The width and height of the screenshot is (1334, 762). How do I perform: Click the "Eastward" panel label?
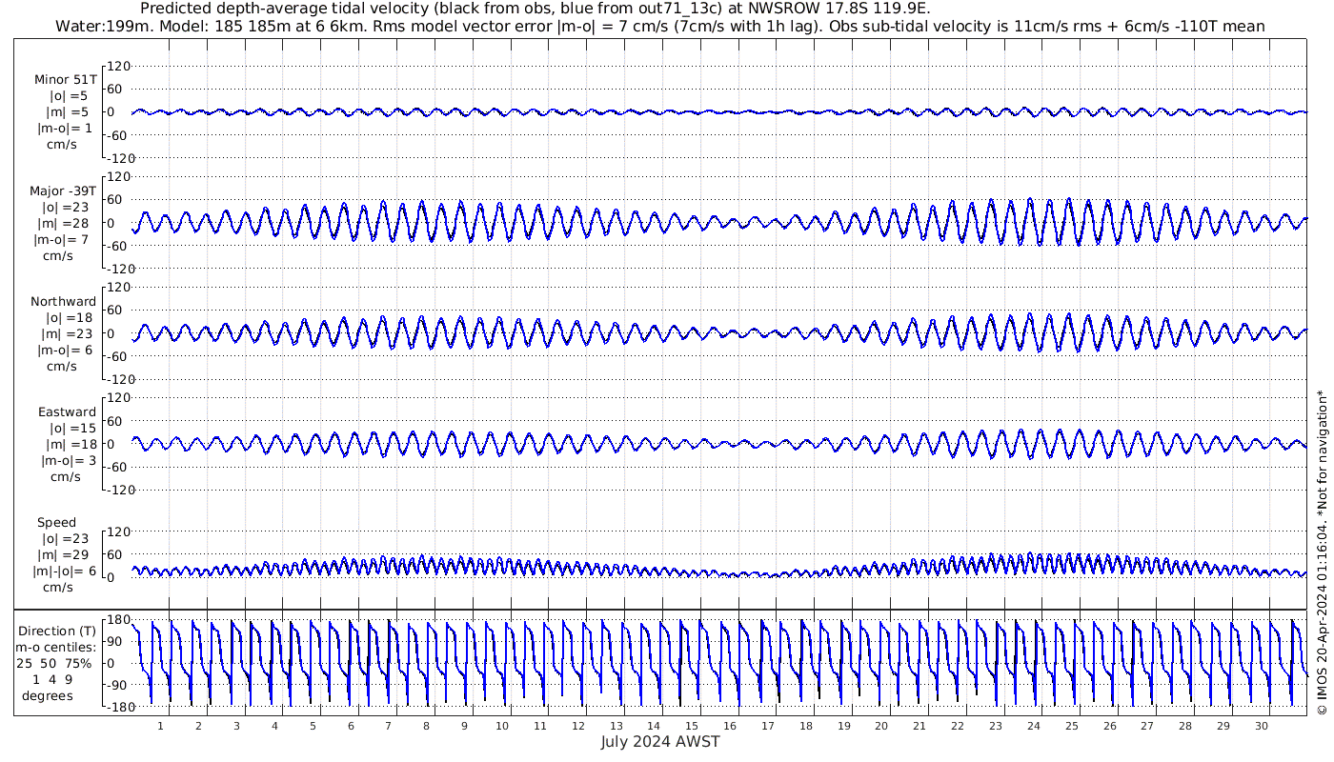pos(68,412)
